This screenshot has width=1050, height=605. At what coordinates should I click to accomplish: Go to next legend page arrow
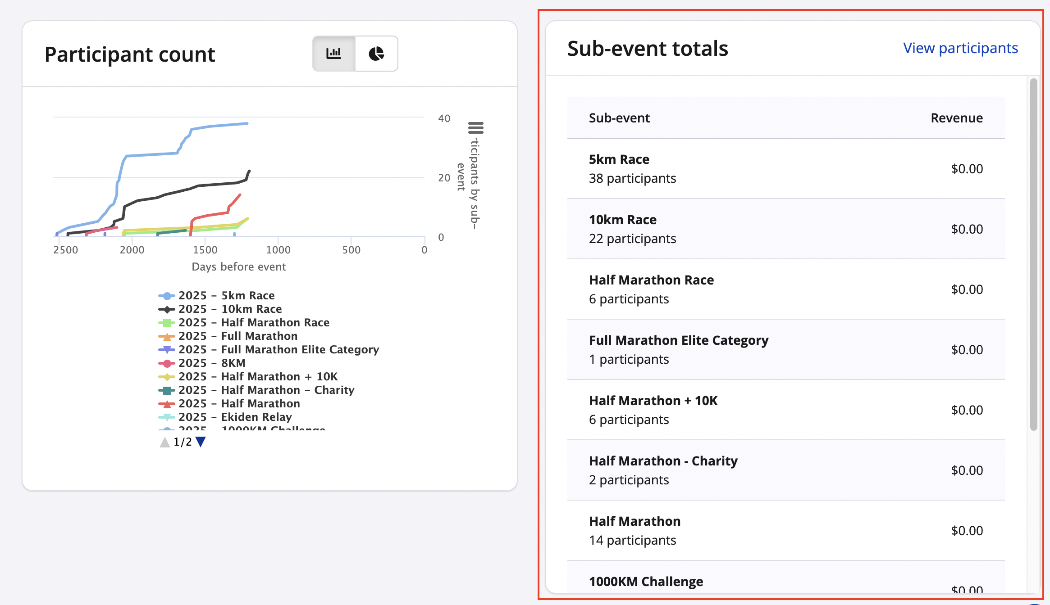tap(201, 442)
